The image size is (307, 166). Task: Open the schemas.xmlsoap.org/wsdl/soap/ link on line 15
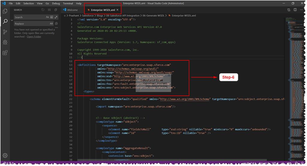[144, 72]
